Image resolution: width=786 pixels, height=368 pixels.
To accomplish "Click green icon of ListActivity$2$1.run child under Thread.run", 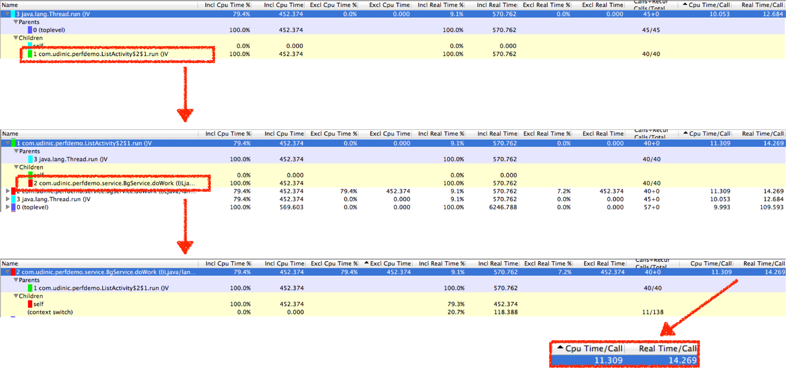I will click(30, 54).
